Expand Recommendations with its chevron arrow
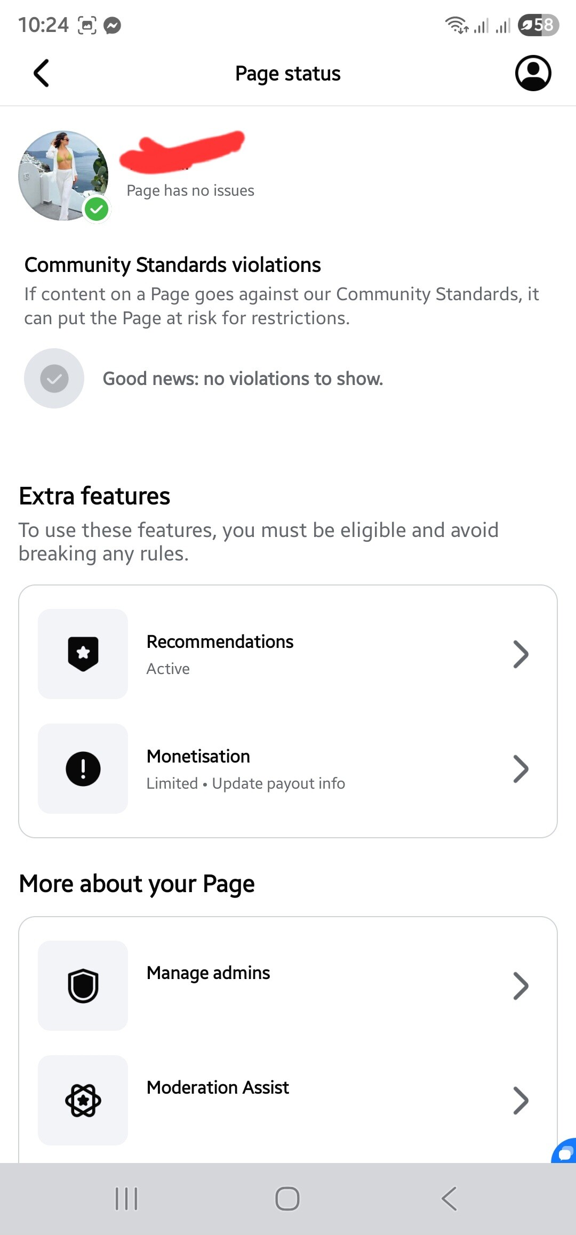 coord(521,654)
